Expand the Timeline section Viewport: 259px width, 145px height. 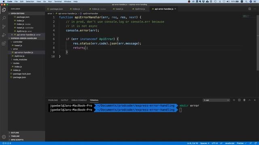[x=15, y=136]
